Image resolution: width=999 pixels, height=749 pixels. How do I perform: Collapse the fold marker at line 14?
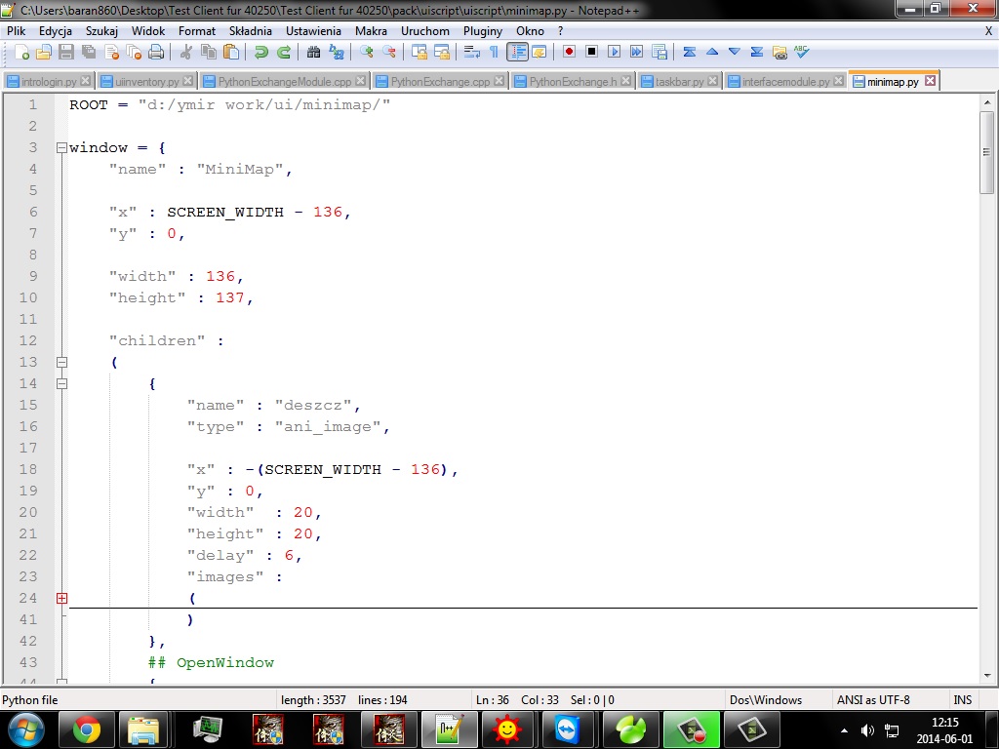pyautogui.click(x=61, y=383)
